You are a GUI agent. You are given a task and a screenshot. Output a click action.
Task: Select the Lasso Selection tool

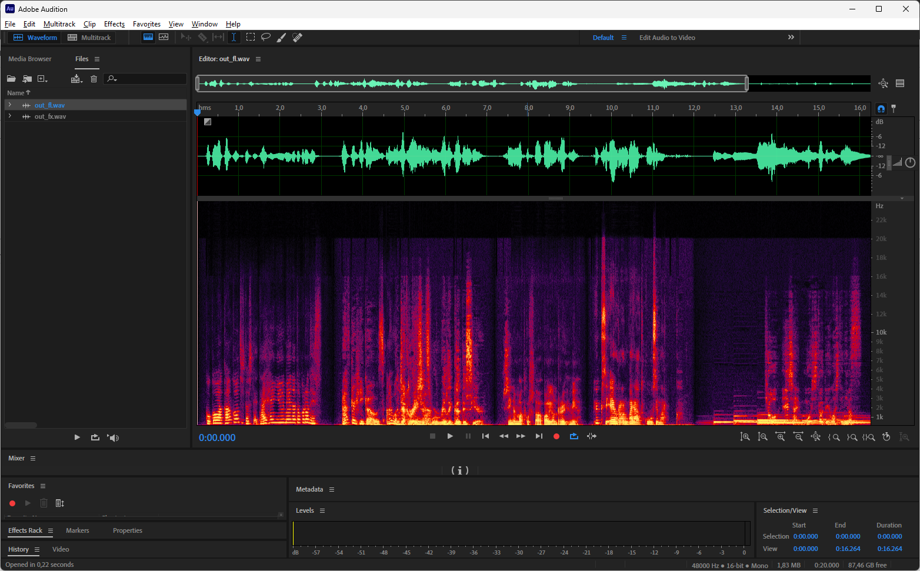pos(266,37)
